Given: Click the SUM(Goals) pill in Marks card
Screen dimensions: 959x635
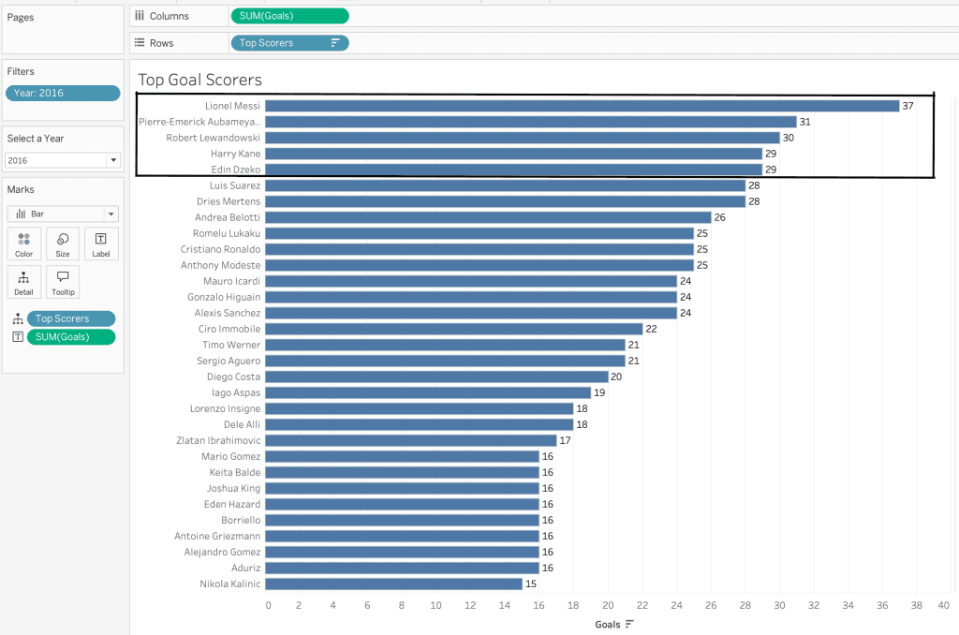Looking at the screenshot, I should (x=71, y=337).
